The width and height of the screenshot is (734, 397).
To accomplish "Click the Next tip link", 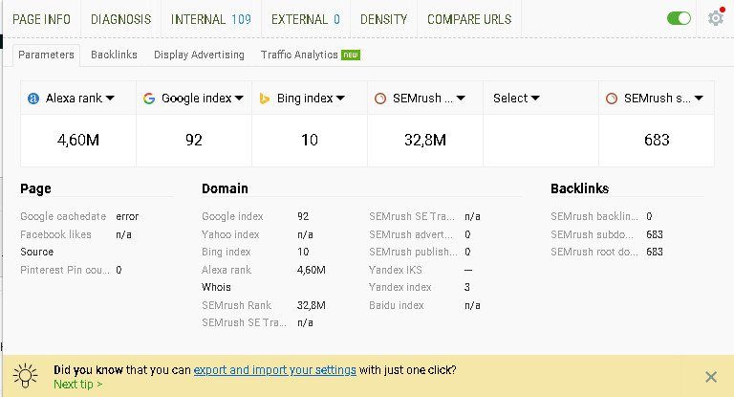I will pyautogui.click(x=77, y=384).
